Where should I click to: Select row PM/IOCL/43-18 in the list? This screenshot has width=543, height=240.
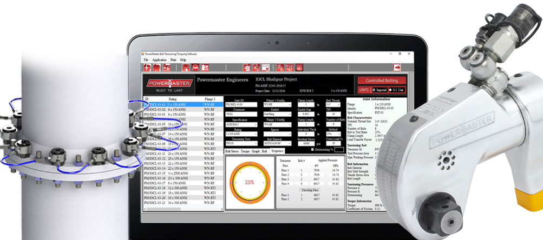[183, 188]
